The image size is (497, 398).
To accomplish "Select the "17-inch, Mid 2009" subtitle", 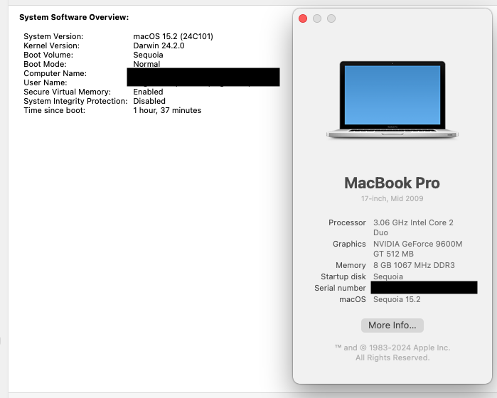I will [x=392, y=199].
